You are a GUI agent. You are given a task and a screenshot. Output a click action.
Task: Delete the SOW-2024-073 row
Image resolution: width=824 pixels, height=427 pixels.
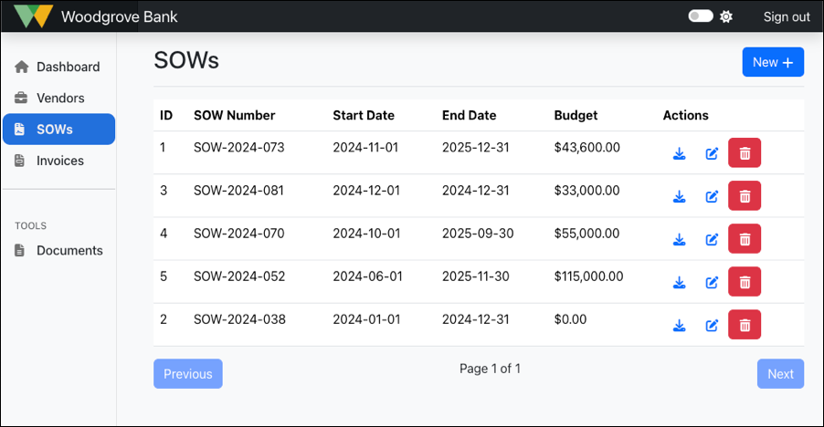(x=744, y=153)
